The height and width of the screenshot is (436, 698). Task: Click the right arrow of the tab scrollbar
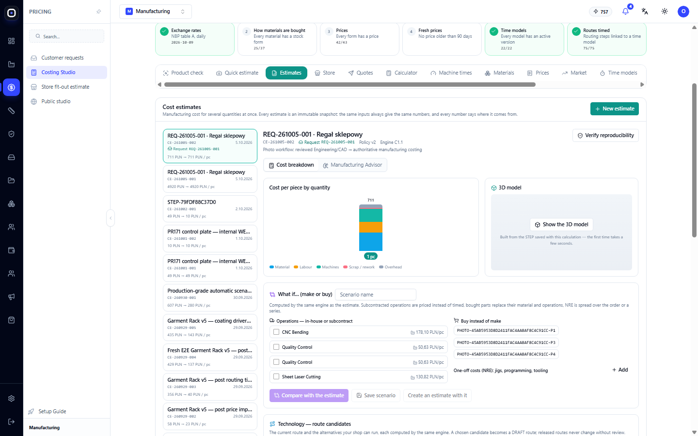click(x=642, y=84)
